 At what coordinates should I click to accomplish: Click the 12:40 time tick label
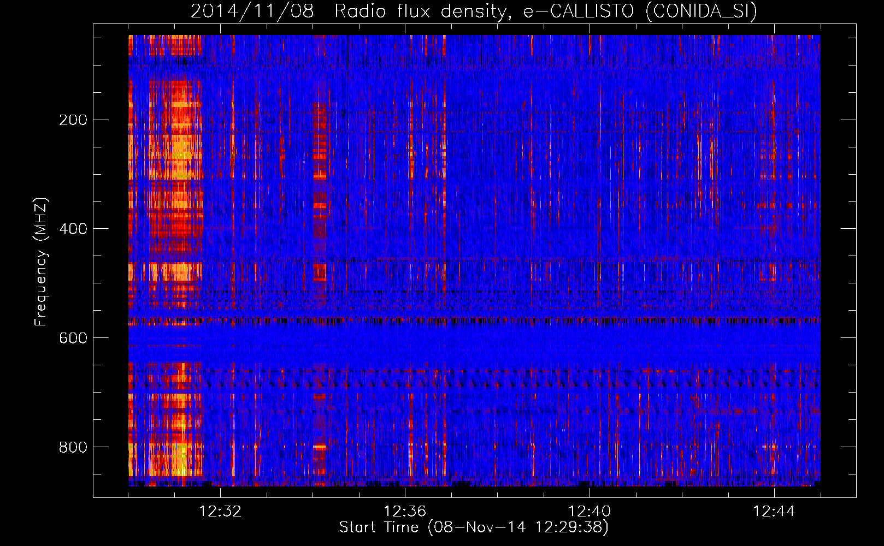tap(590, 511)
